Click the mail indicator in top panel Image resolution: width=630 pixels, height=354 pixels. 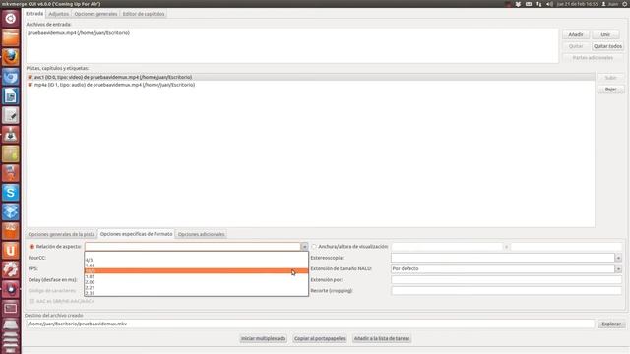point(529,4)
